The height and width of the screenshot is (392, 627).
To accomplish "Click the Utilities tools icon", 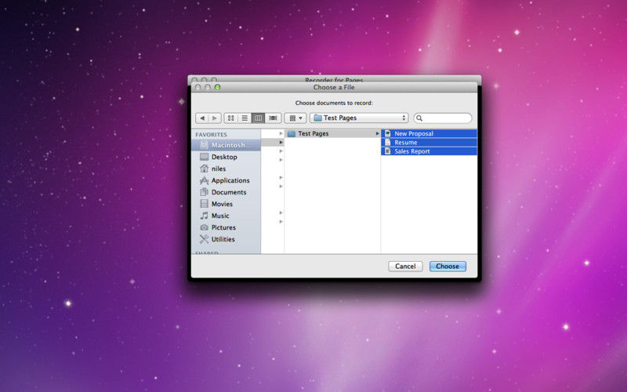I will (x=205, y=239).
